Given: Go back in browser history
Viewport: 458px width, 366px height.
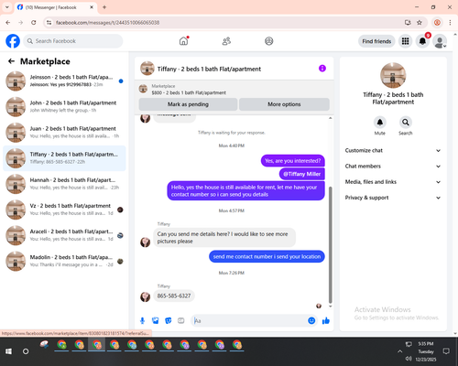Looking at the screenshot, I should [8, 22].
